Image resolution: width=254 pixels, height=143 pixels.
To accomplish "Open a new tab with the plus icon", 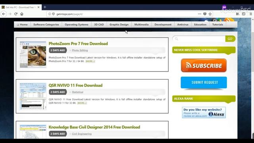I will 45,7.
